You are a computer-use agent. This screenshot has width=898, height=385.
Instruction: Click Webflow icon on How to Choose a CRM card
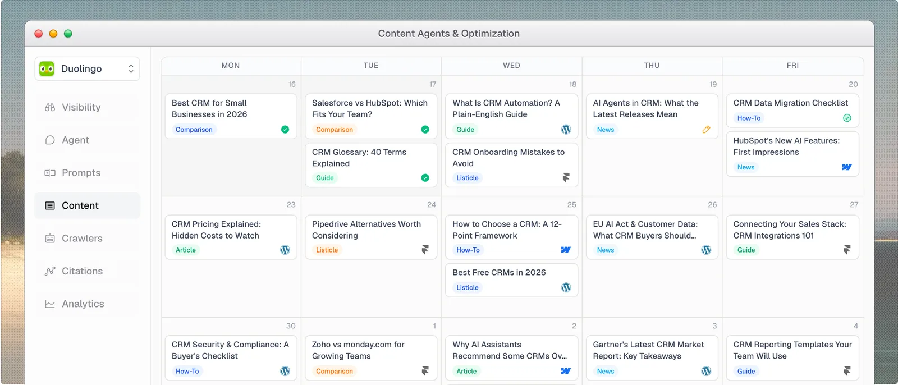[566, 250]
